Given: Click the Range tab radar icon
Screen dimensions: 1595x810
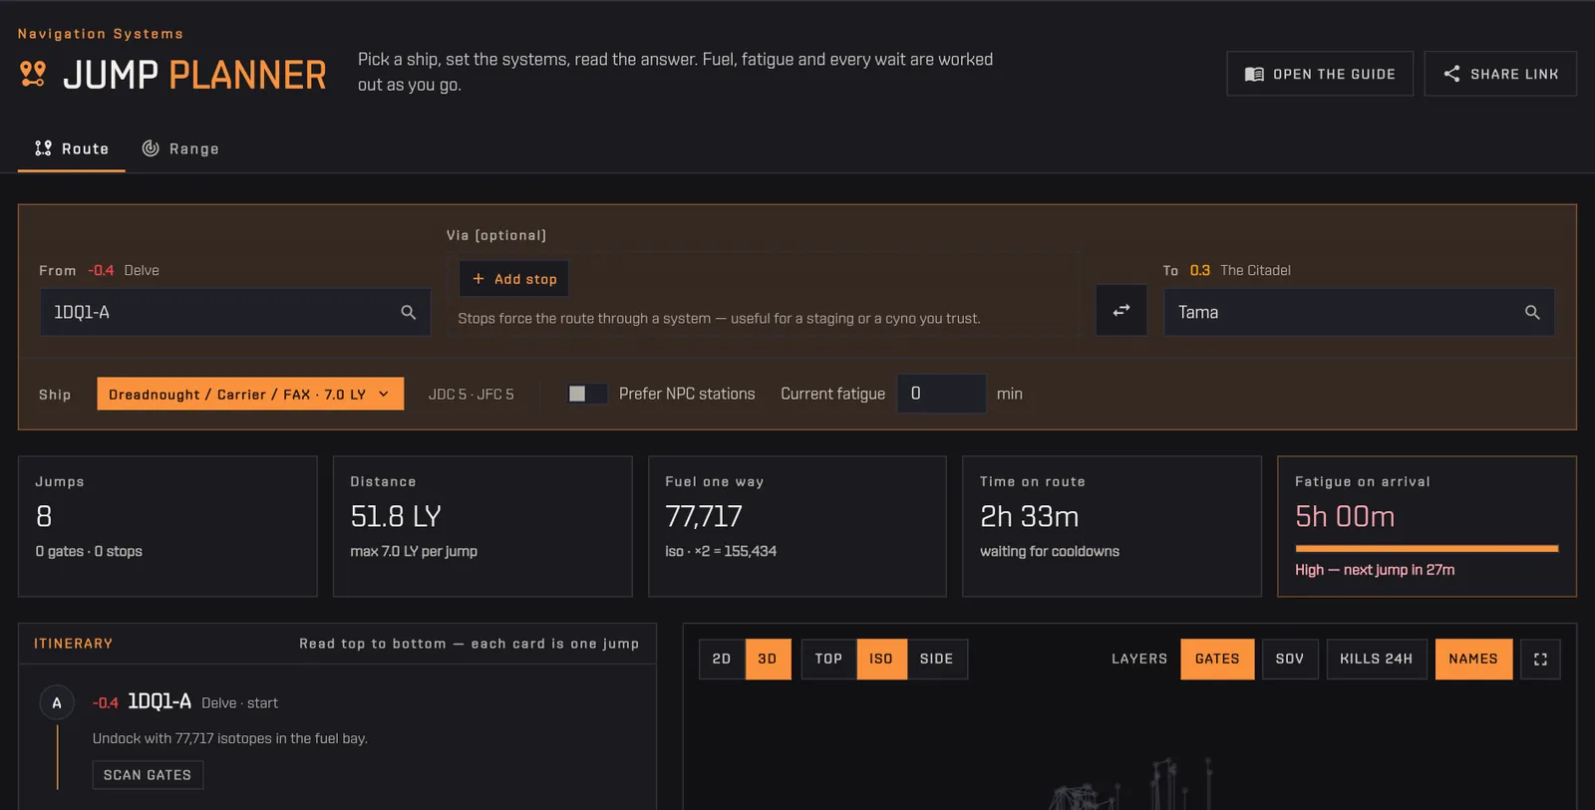Looking at the screenshot, I should coord(151,148).
